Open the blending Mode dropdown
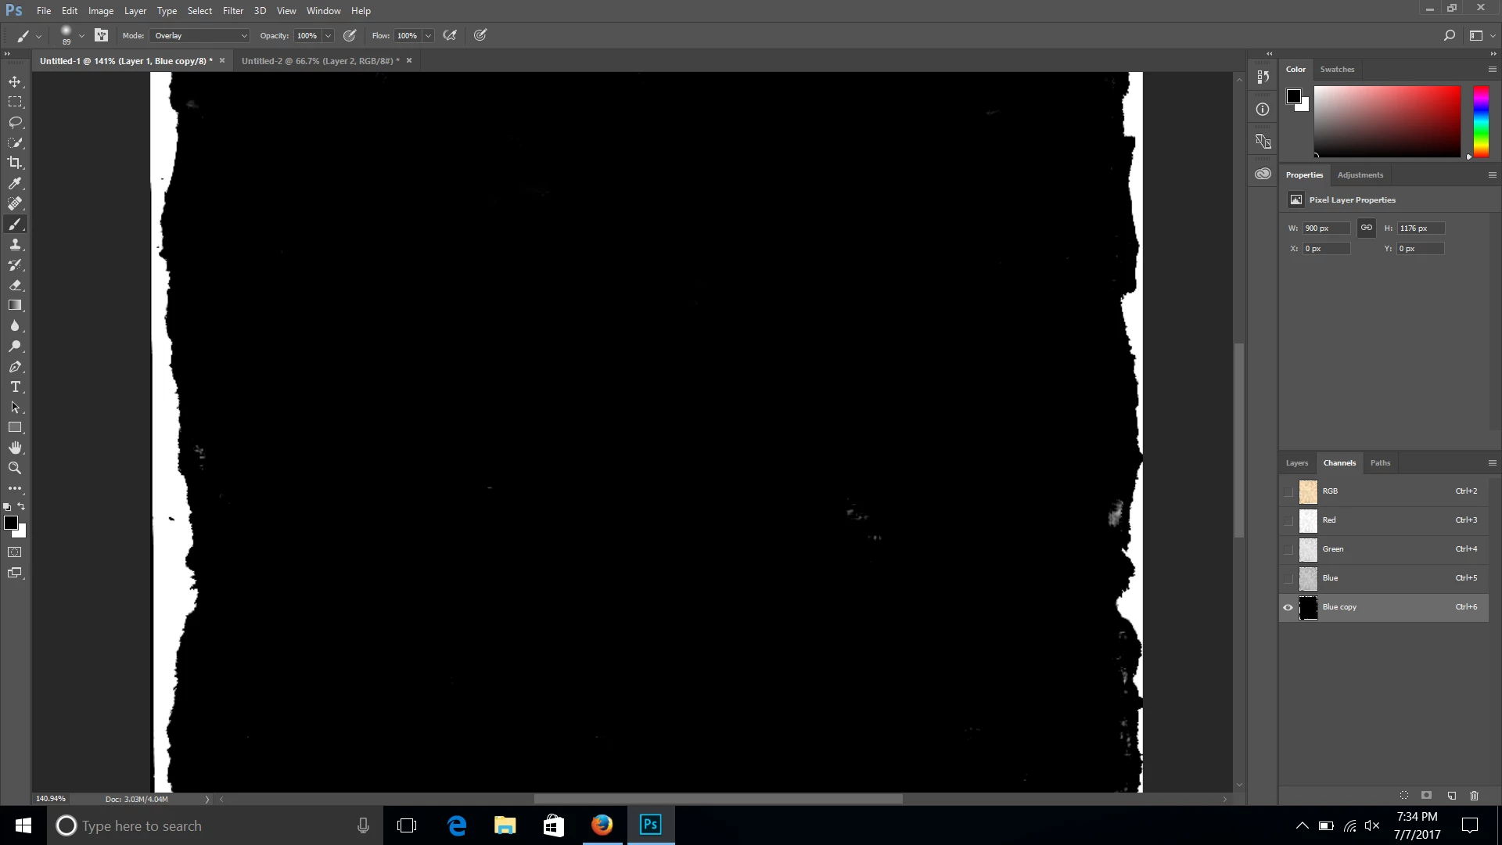Viewport: 1502px width, 845px height. (x=200, y=36)
